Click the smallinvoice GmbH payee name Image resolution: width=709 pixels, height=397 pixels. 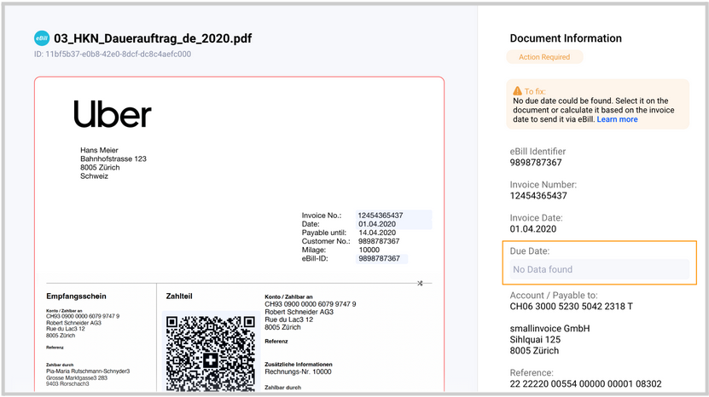click(x=549, y=328)
